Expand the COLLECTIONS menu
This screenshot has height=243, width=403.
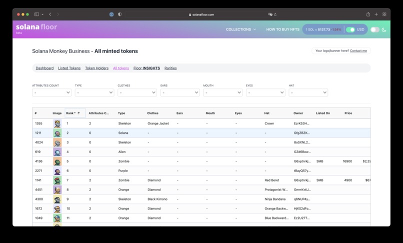tap(241, 29)
